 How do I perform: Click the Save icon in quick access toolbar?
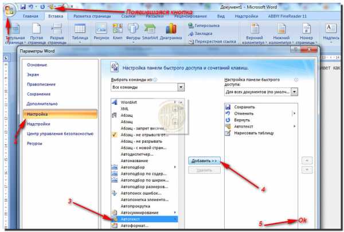(x=23, y=7)
